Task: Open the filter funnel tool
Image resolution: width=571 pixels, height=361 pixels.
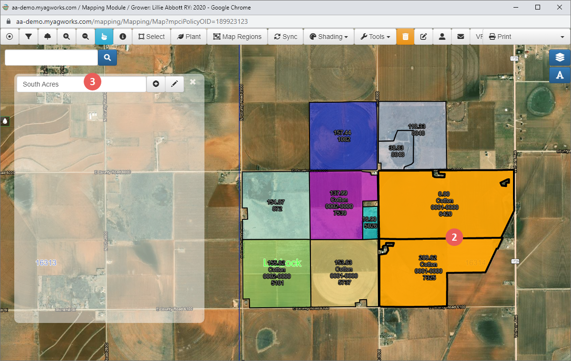Action: point(29,37)
